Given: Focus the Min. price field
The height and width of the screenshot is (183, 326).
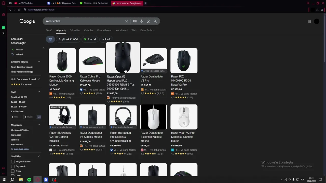Looking at the screenshot, I should coord(17,117).
